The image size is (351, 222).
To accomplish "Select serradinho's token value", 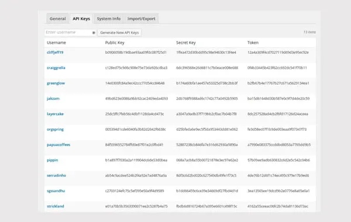I will coord(278,175).
